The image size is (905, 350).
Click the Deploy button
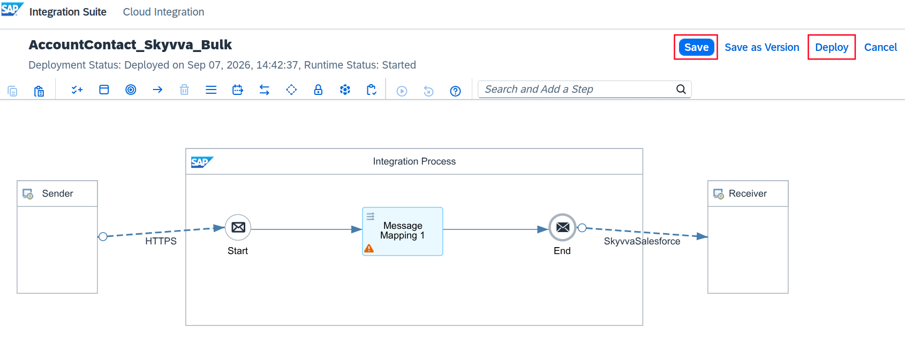click(x=832, y=47)
